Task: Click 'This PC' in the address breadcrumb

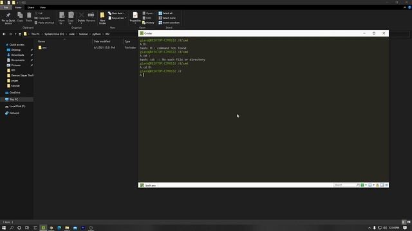Action: tap(35, 34)
